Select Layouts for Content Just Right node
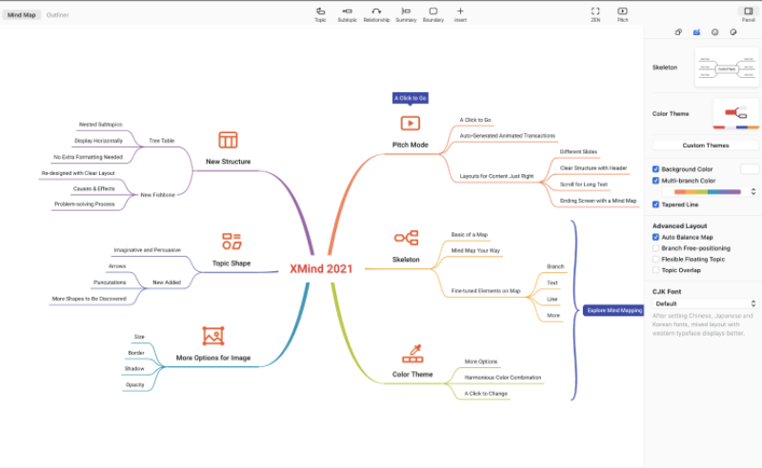The image size is (762, 468). tap(496, 176)
